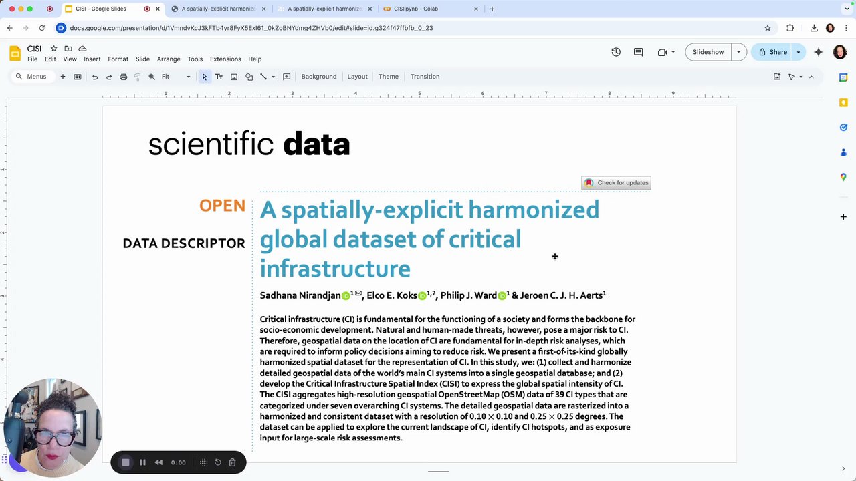Delete the recording with trash icon
The width and height of the screenshot is (856, 481).
[232, 462]
